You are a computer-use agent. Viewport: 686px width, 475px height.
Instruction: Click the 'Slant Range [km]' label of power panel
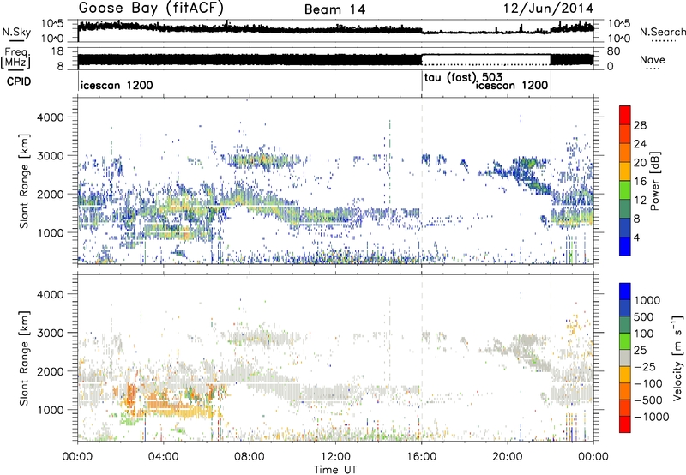[x=24, y=181]
